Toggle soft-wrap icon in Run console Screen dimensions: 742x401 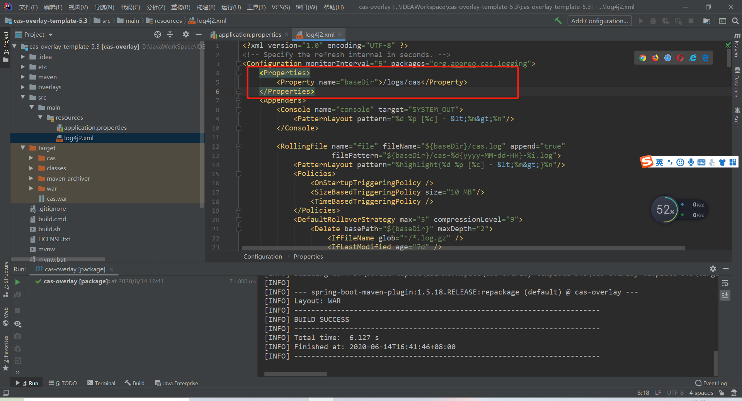point(725,283)
